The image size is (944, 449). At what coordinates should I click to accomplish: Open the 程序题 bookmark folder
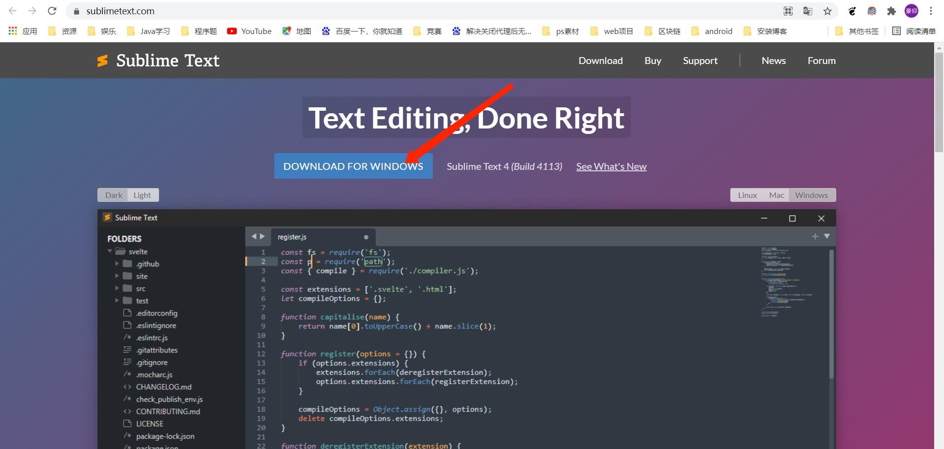pyautogui.click(x=199, y=31)
